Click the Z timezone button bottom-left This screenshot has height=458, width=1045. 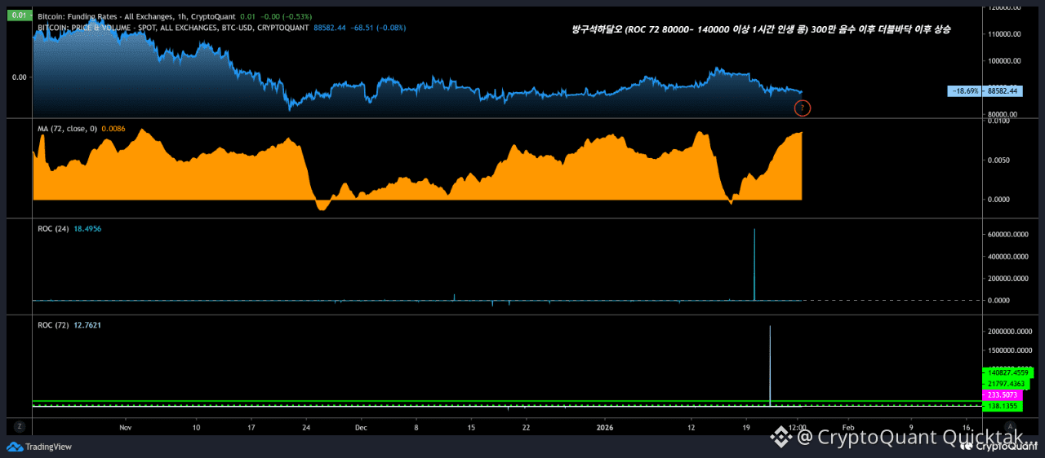coord(18,426)
